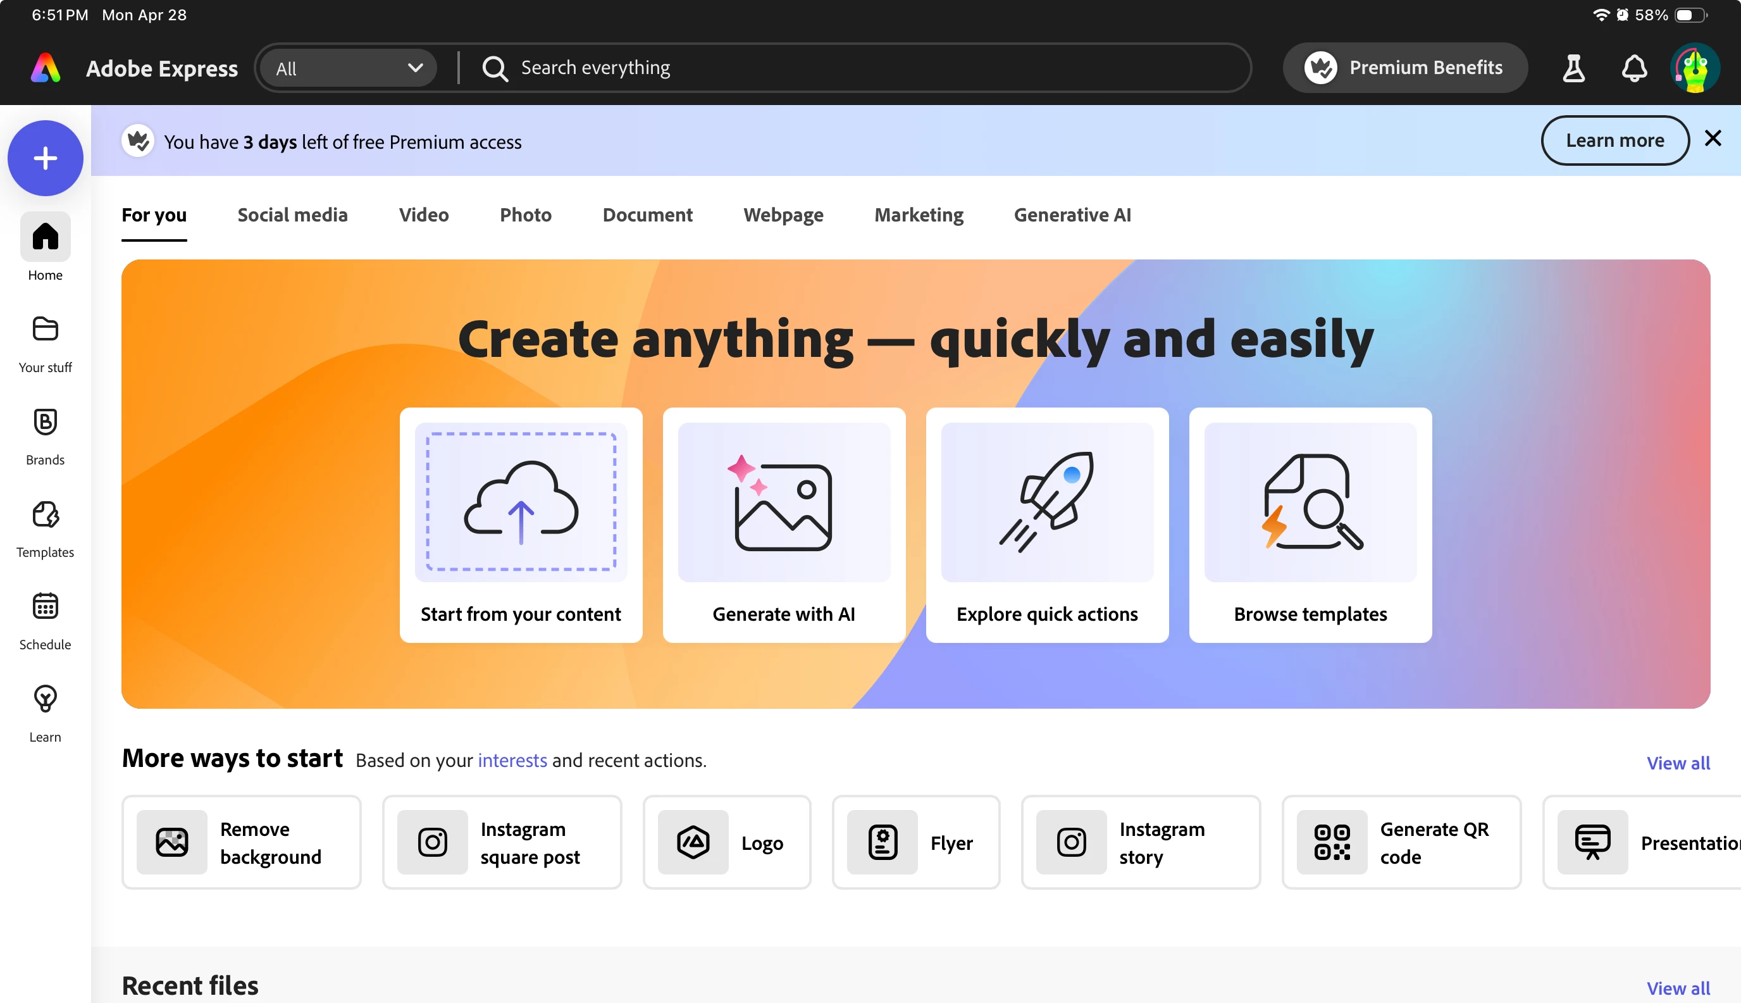
Task: Click the interests link
Action: (x=512, y=761)
